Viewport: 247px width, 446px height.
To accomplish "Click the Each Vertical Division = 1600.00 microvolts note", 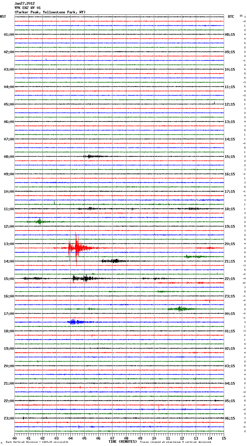I will [x=37, y=442].
